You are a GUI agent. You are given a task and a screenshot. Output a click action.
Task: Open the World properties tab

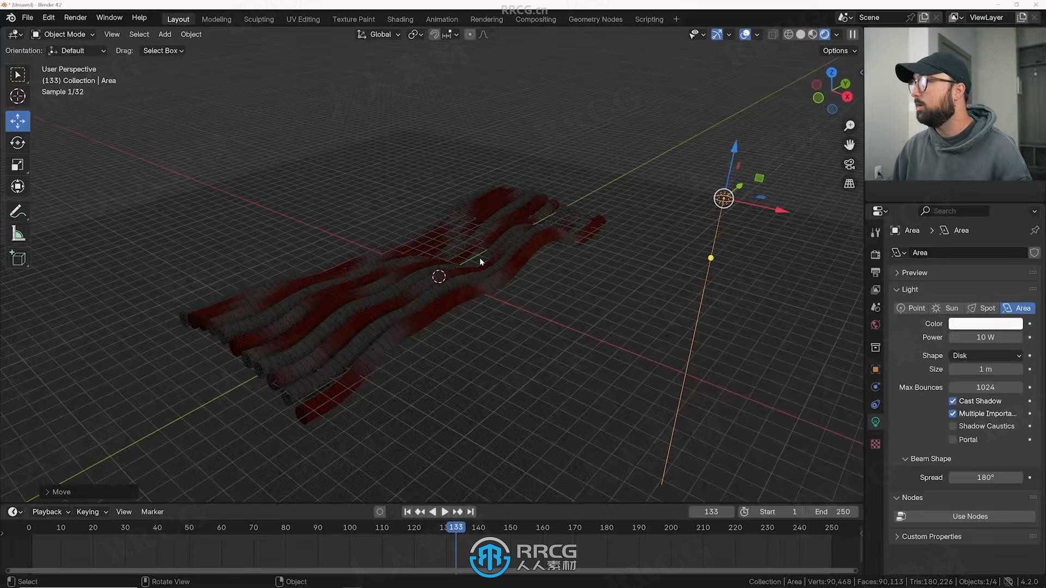pyautogui.click(x=875, y=324)
